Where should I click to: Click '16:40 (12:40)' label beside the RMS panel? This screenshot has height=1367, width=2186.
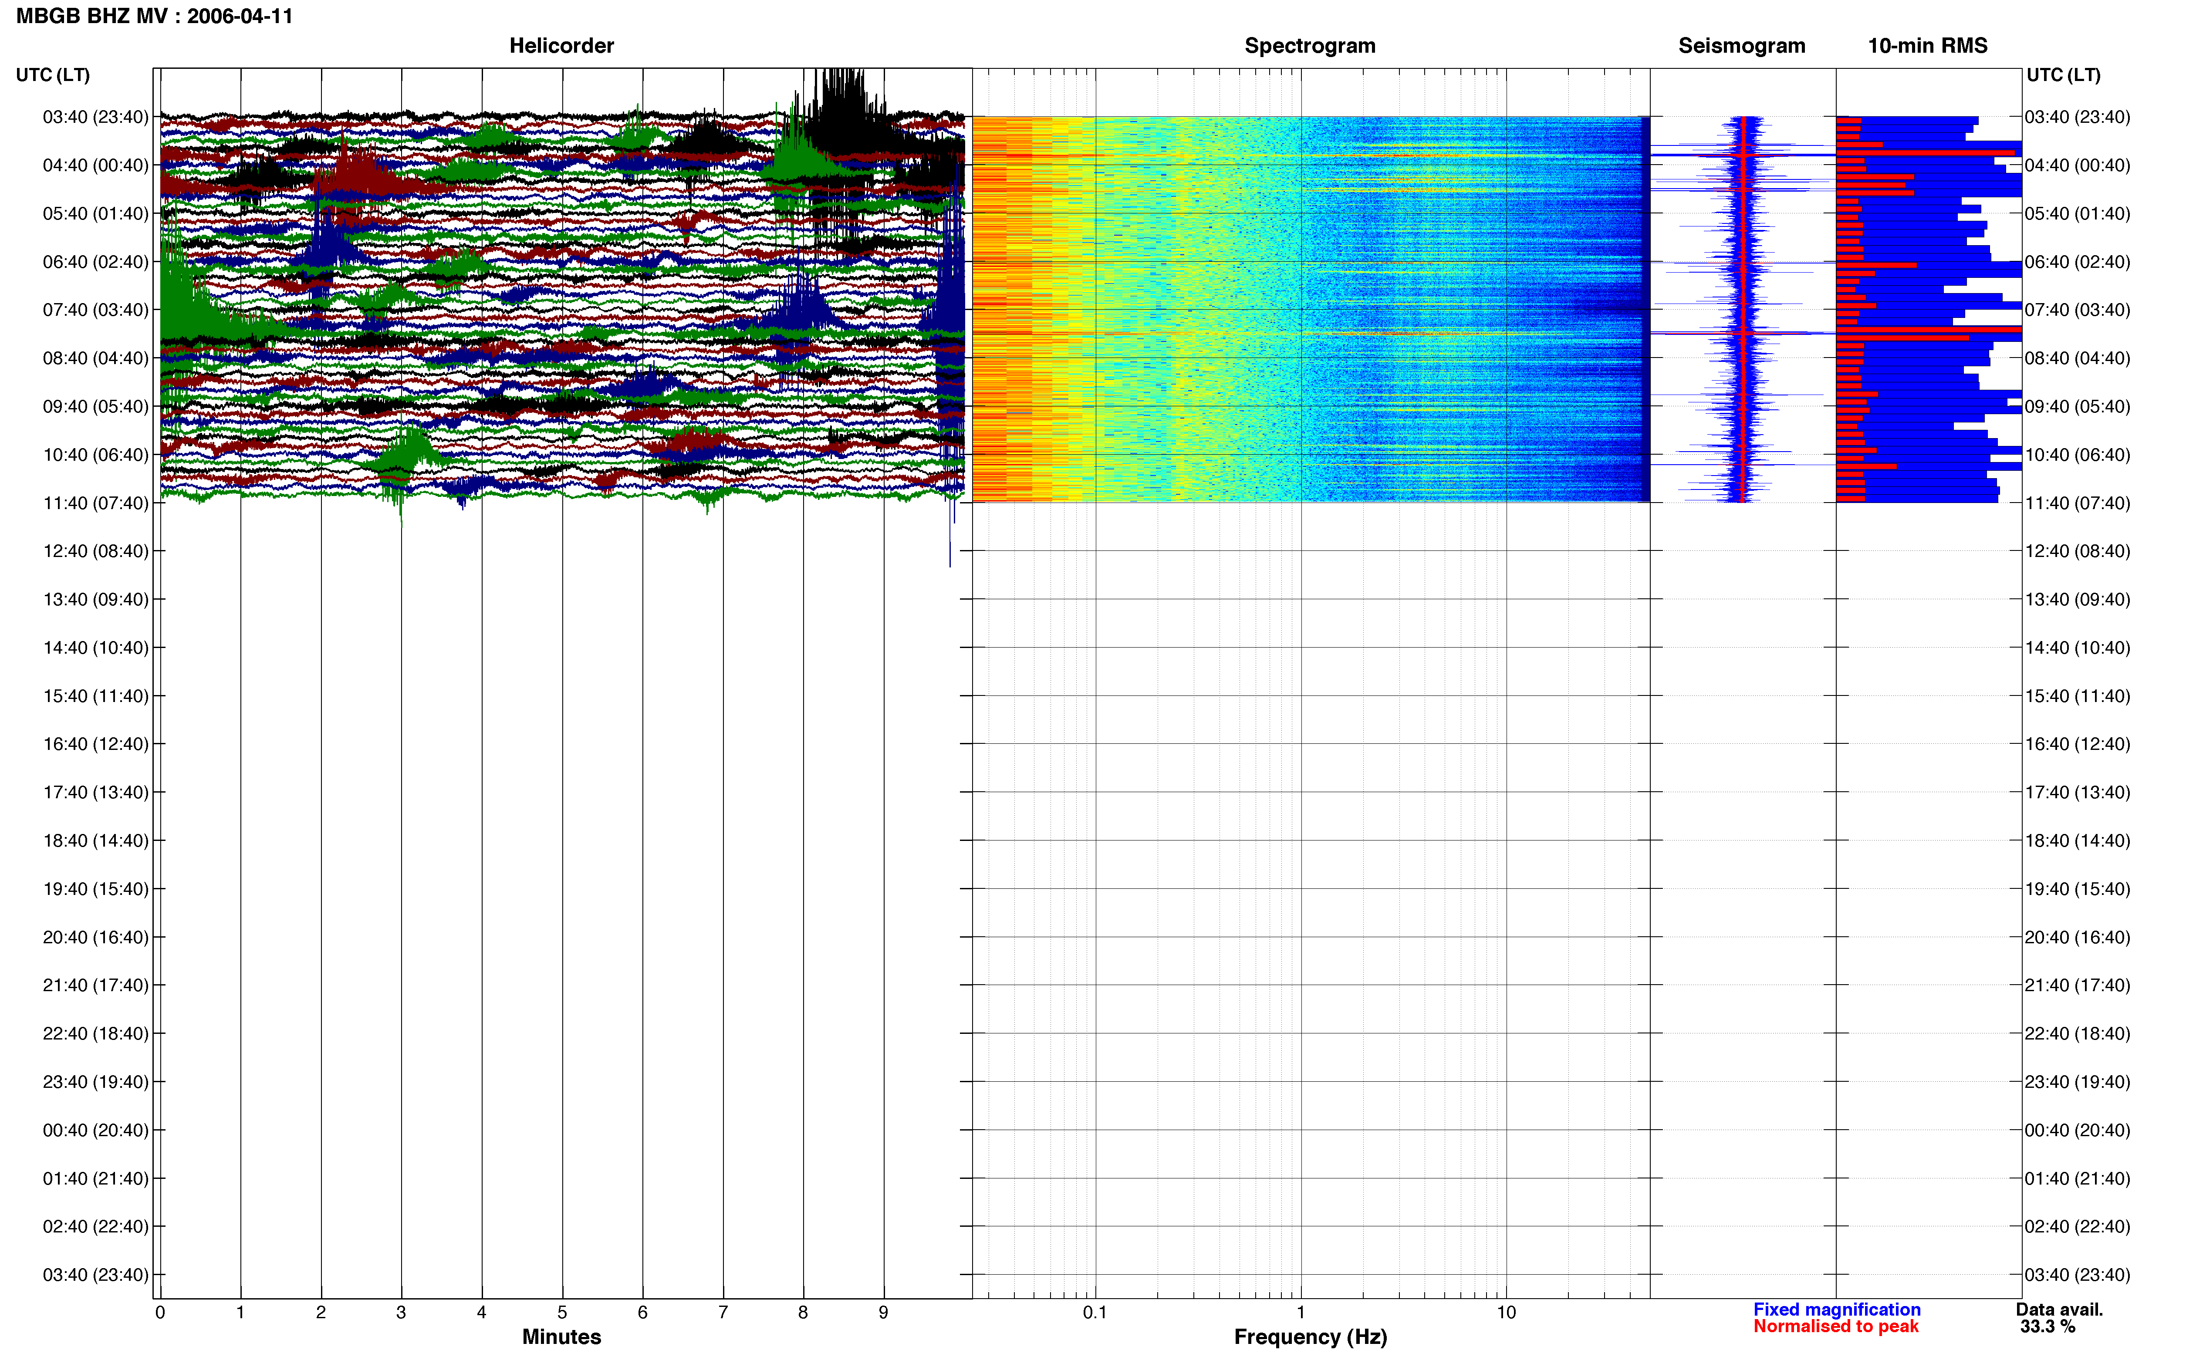[2078, 744]
